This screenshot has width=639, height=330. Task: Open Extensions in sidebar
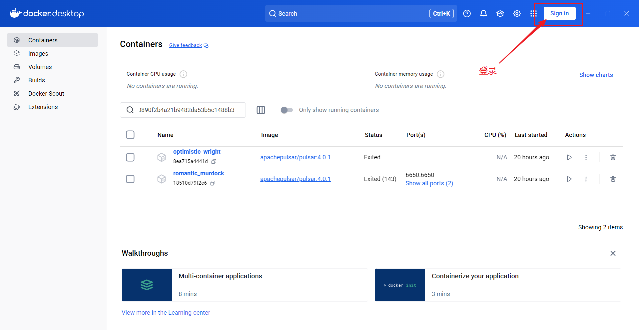(52, 107)
